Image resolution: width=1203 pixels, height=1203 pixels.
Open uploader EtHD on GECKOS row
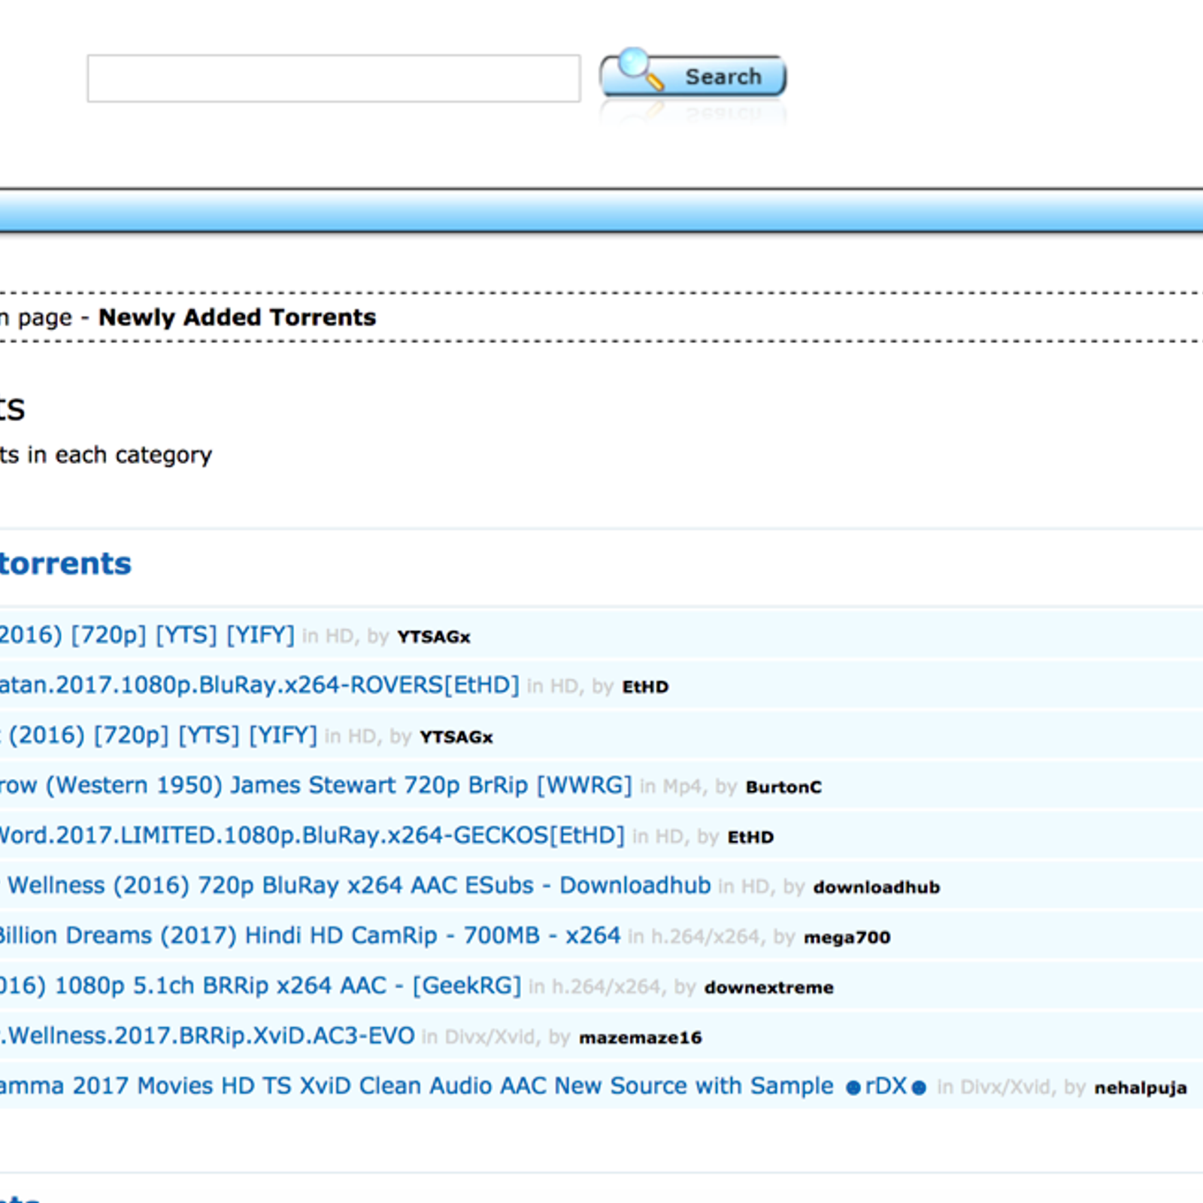750,838
